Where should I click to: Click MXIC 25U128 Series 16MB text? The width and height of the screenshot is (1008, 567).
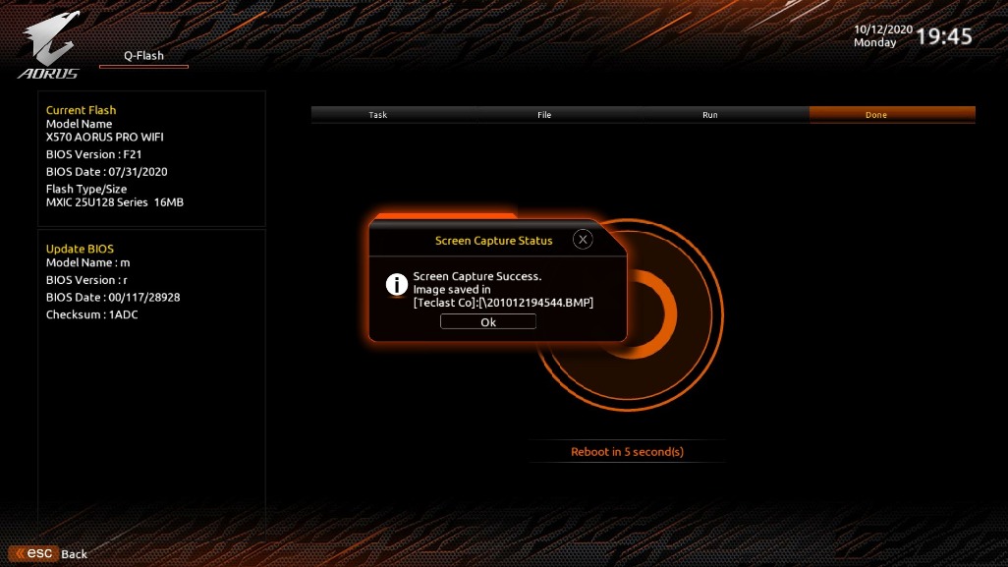115,201
